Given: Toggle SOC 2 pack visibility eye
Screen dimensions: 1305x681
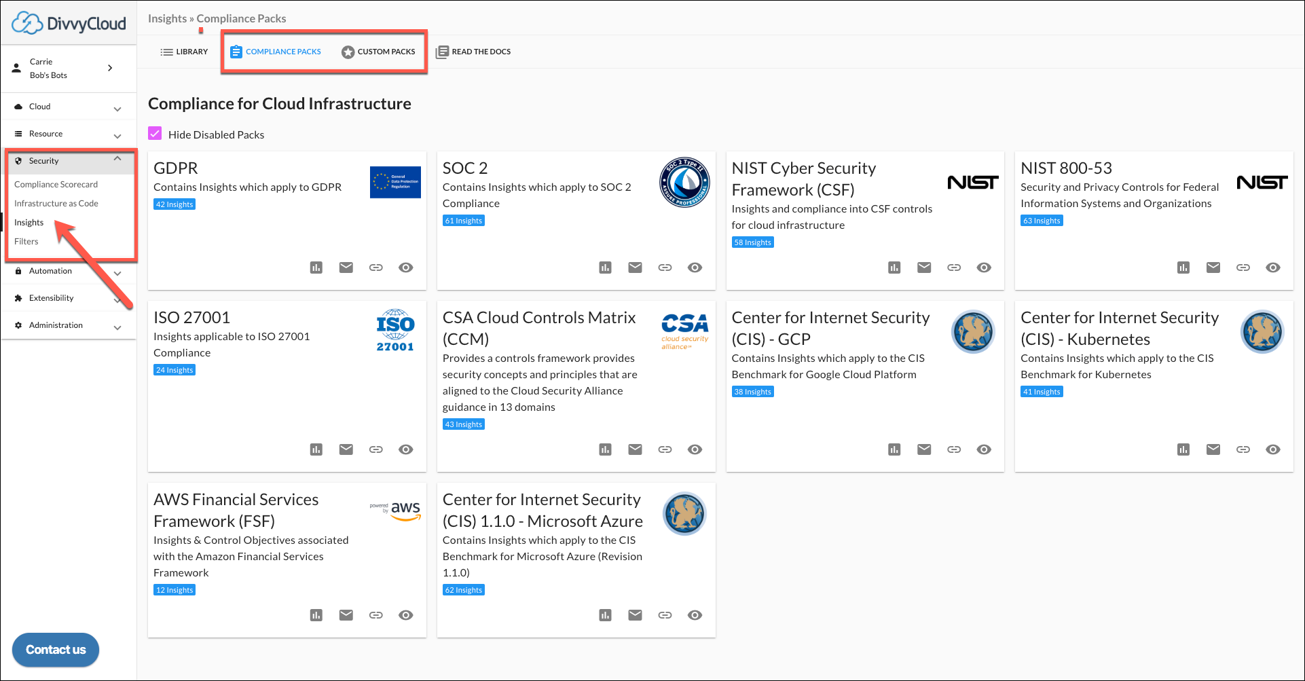Looking at the screenshot, I should [695, 268].
